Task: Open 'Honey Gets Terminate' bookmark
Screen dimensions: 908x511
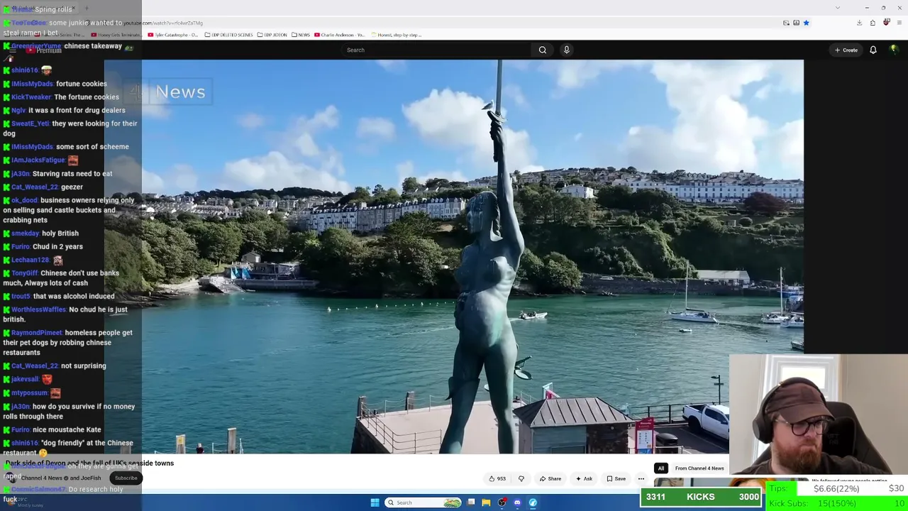Action: tap(116, 35)
